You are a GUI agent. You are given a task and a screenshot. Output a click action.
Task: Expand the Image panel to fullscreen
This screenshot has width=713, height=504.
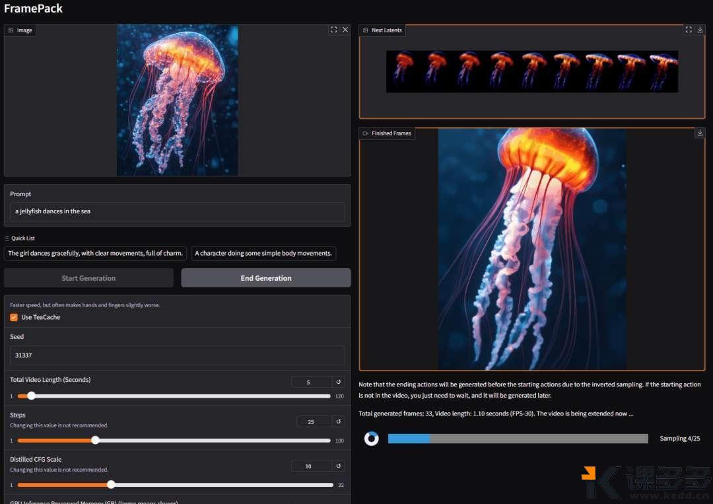pos(333,30)
